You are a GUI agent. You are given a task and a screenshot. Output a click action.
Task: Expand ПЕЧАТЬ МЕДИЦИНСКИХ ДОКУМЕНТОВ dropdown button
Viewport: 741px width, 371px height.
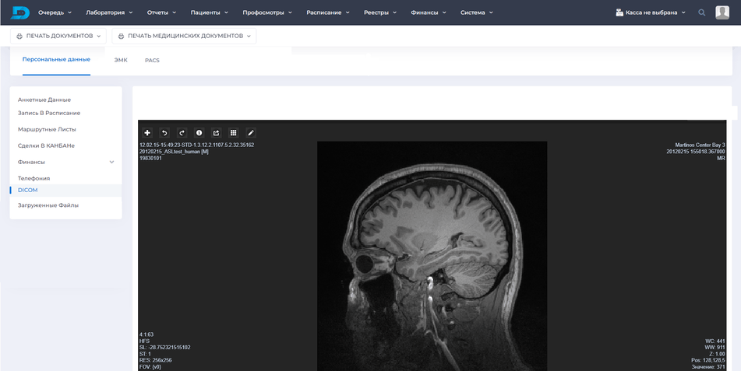pyautogui.click(x=184, y=36)
